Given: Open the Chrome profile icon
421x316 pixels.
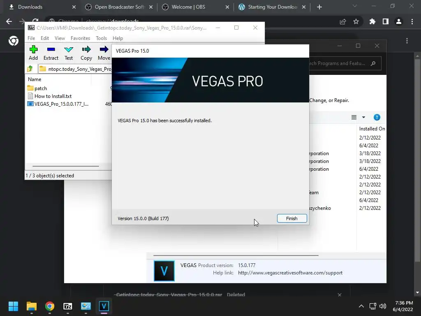Looking at the screenshot, I should click(x=399, y=21).
